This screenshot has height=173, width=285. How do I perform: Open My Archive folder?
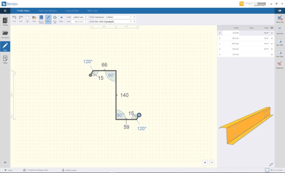(5, 34)
